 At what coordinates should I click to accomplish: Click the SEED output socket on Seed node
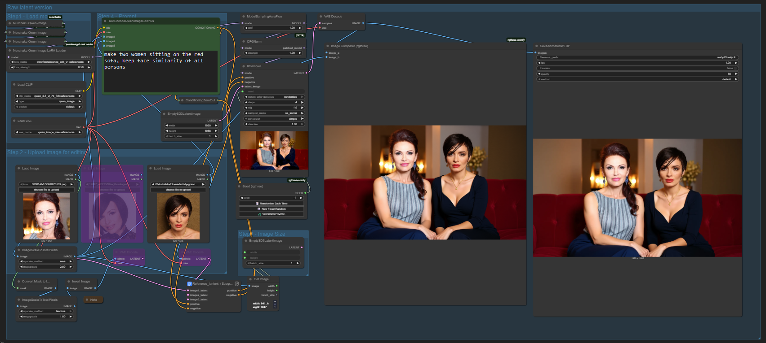click(305, 193)
